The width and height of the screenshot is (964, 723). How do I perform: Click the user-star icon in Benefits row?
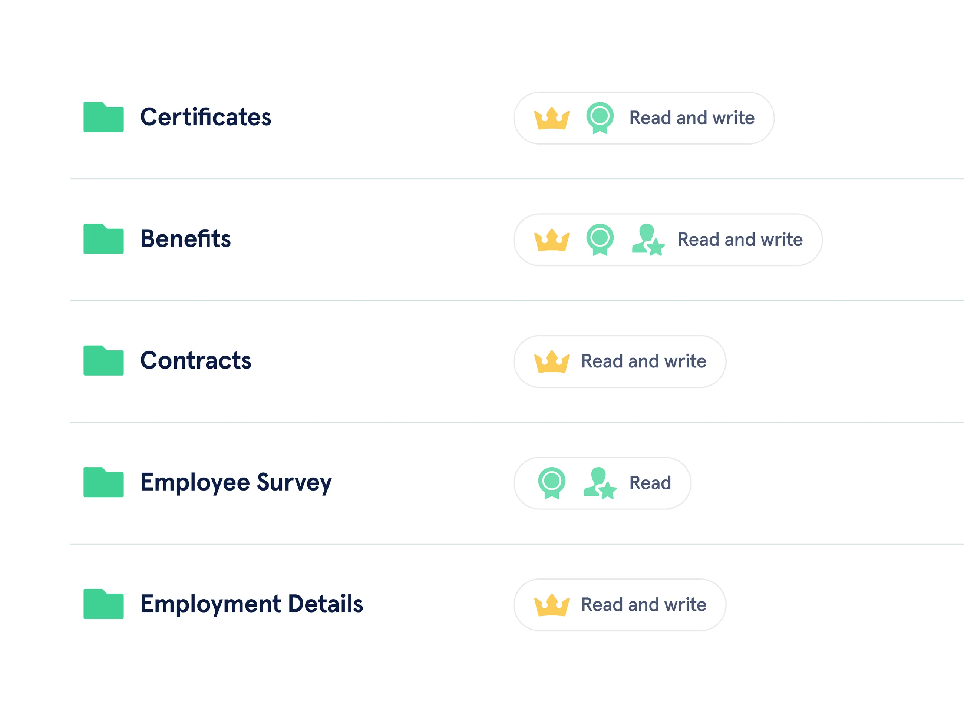point(648,240)
